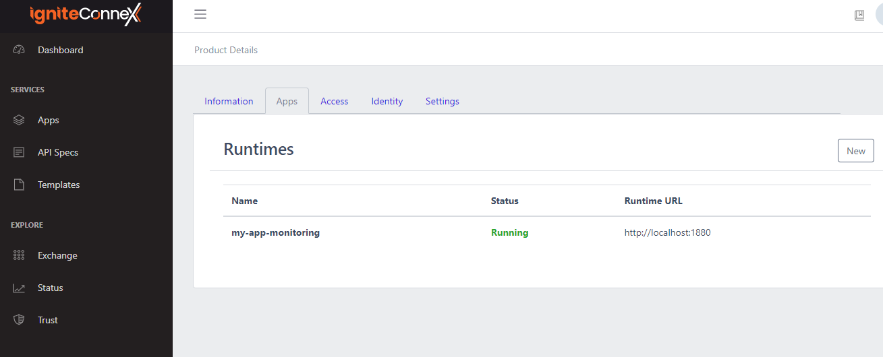Click the IgniteConnex logo

[86, 15]
